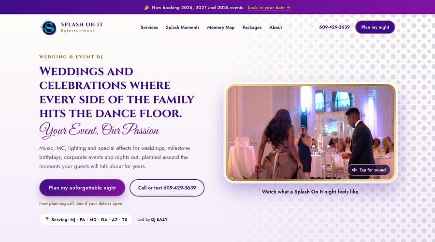Screen dimensions: 435x242
Task: Click the party popper icon in banner
Action: click(x=147, y=8)
